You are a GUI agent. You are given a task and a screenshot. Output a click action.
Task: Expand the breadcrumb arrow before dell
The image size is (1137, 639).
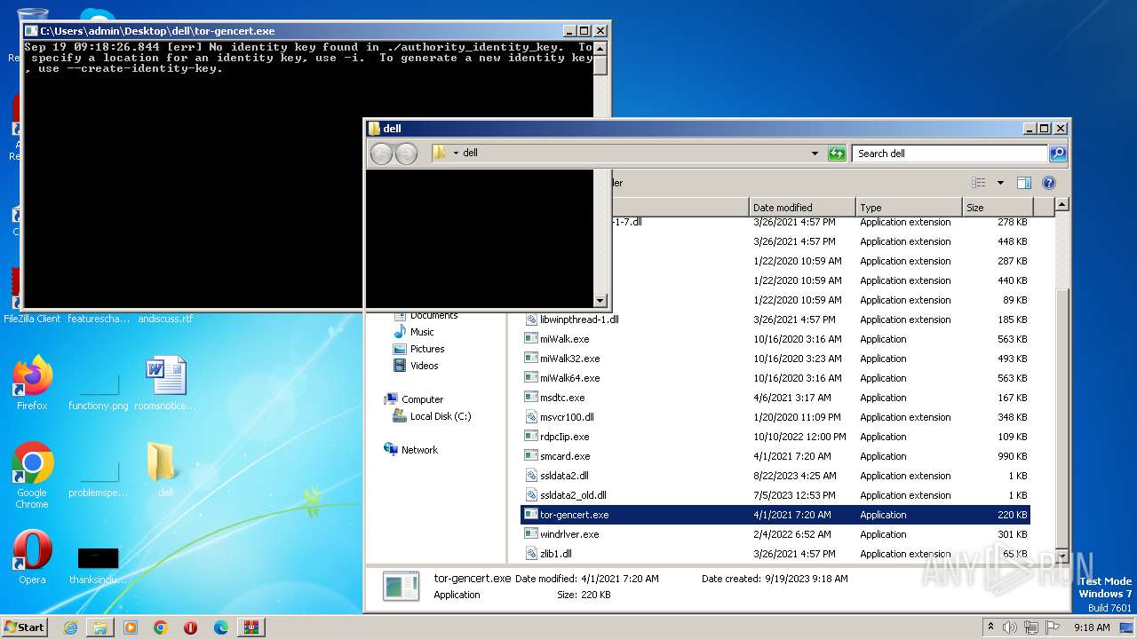coord(456,154)
